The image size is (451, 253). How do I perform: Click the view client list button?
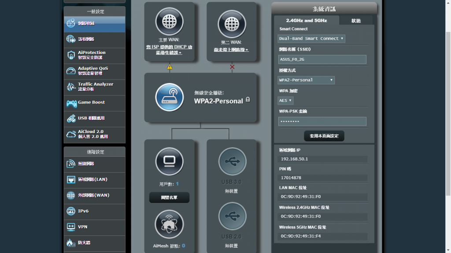169,198
